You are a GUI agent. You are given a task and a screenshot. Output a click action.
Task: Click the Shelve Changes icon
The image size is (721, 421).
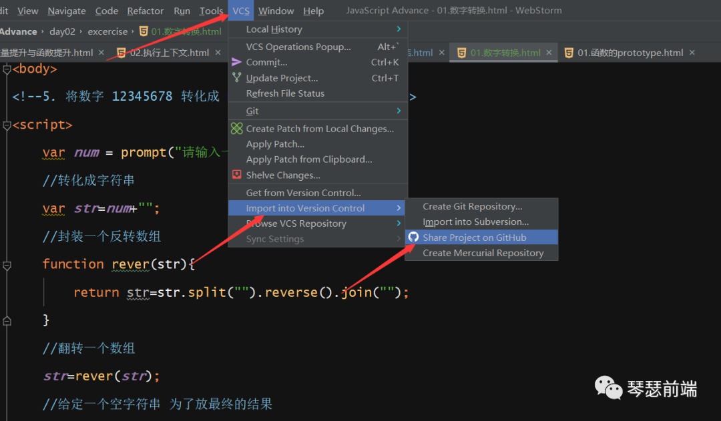click(236, 175)
